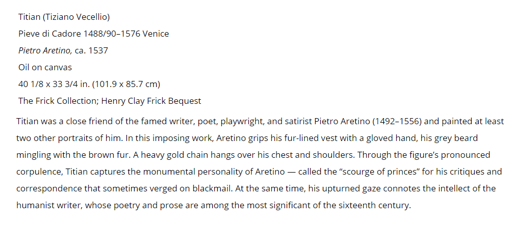Click the lifespan dates (1492–1556)
Screen dimensions: 515x225
coord(397,121)
